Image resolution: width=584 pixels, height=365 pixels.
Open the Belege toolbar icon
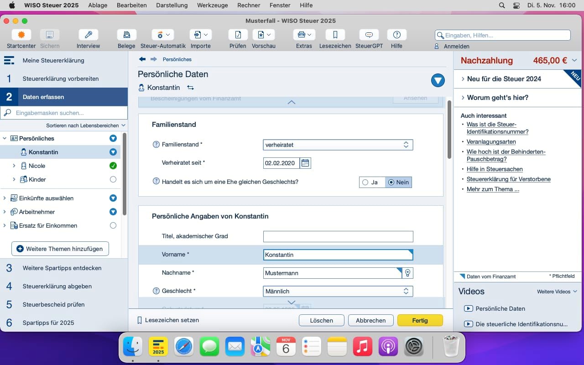tap(126, 35)
